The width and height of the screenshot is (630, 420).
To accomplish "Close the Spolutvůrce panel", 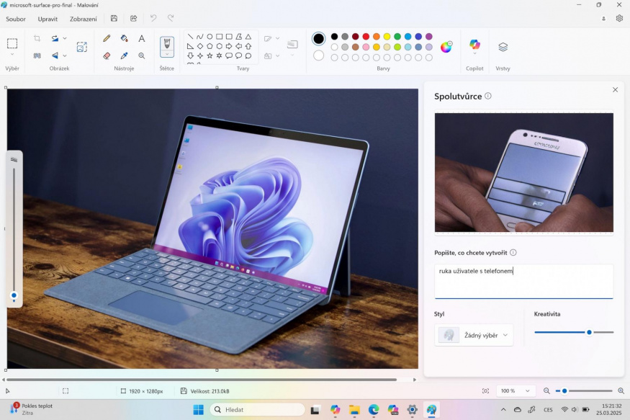I will pyautogui.click(x=615, y=90).
